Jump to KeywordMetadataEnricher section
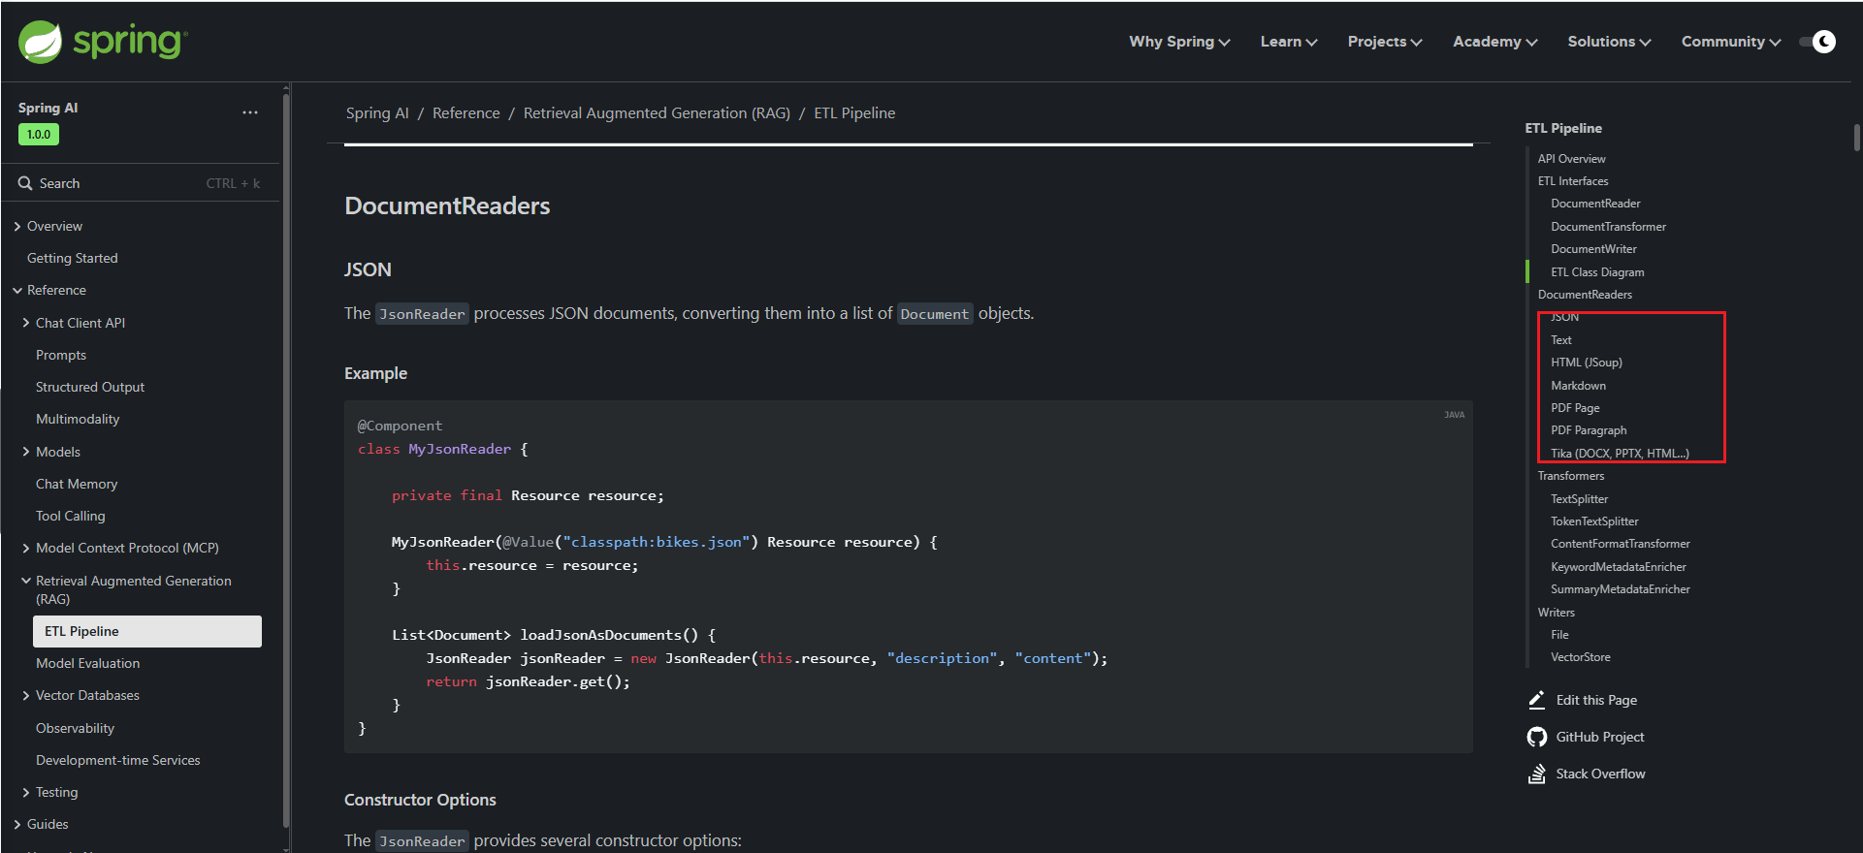The height and width of the screenshot is (853, 1863). tap(1618, 567)
